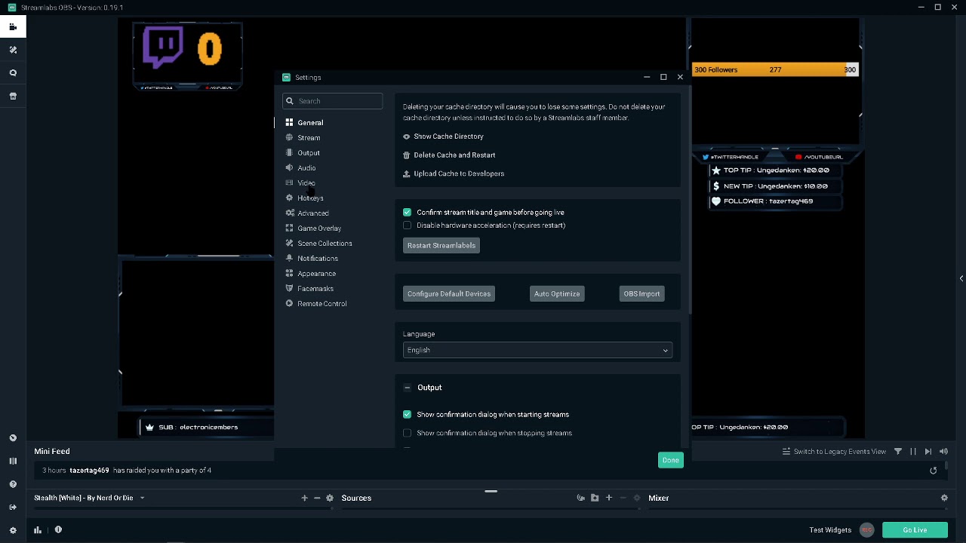Refresh the Mini Feed events list
The width and height of the screenshot is (966, 543).
point(934,471)
